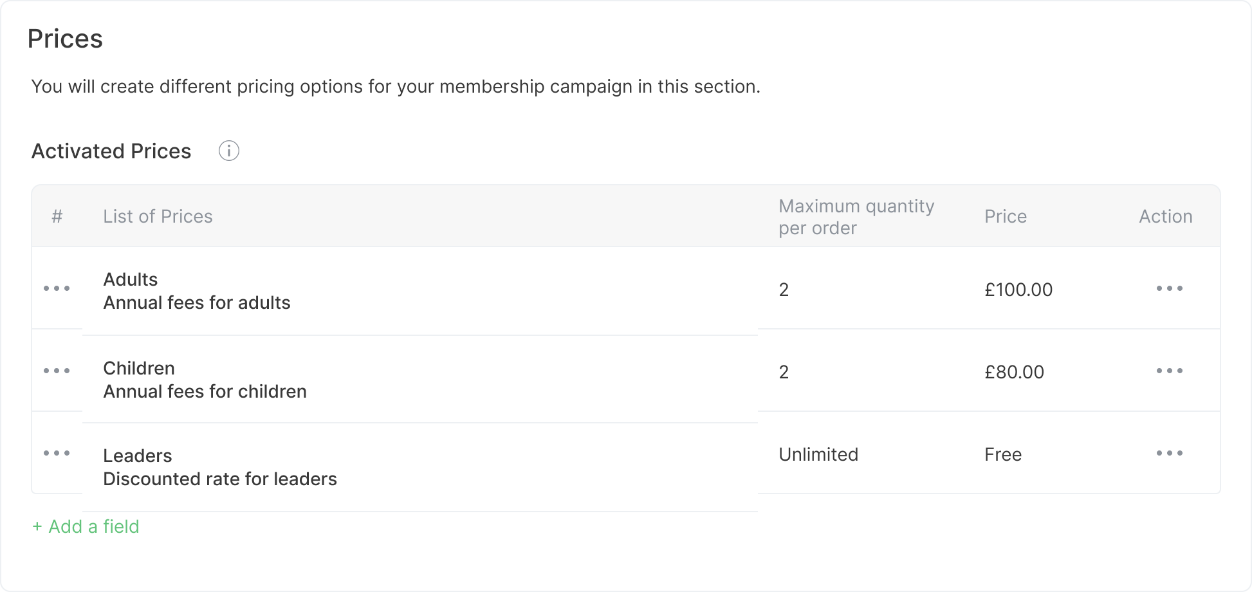Click the £100.00 price value
This screenshot has height=592, width=1252.
coord(1018,290)
